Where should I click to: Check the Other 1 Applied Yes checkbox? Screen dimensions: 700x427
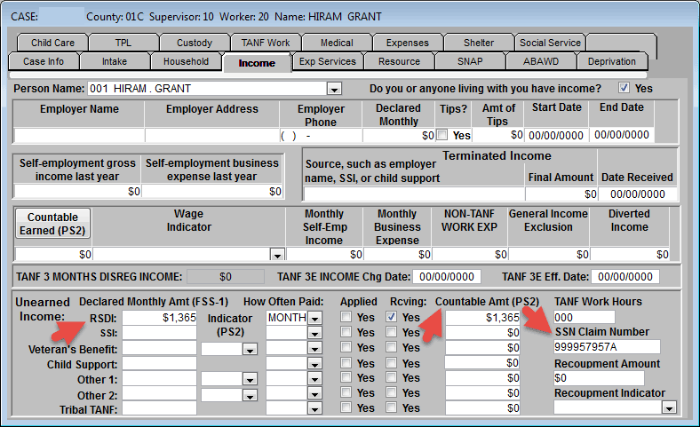346,377
